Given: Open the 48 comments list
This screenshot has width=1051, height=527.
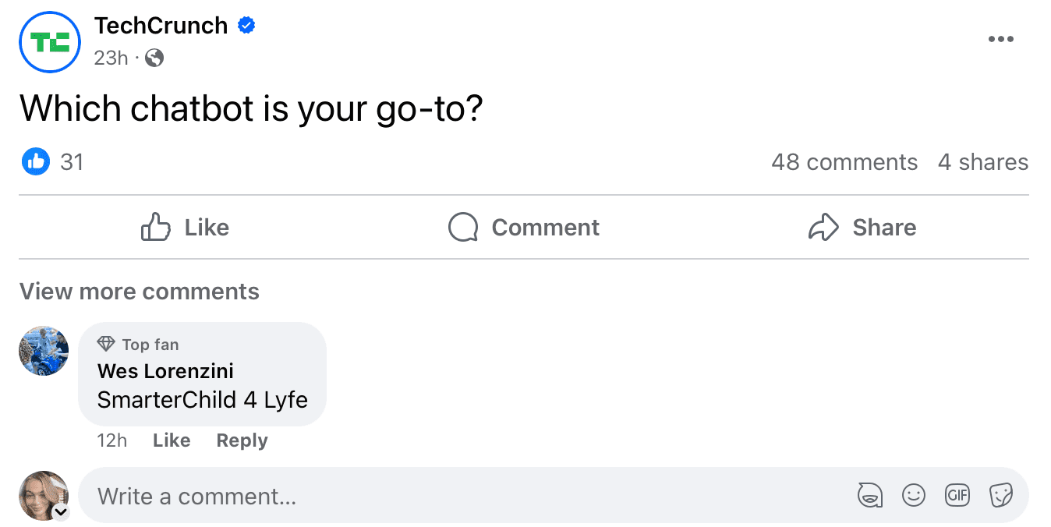Looking at the screenshot, I should click(844, 161).
